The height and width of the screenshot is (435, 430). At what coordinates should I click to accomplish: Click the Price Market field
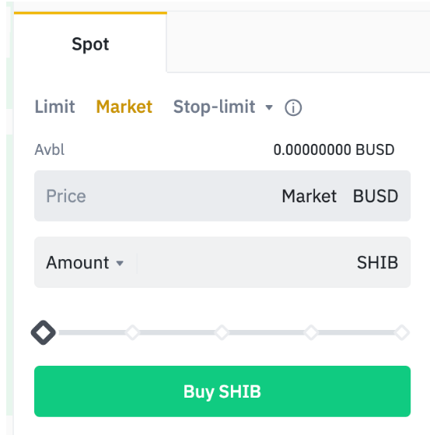pos(222,196)
